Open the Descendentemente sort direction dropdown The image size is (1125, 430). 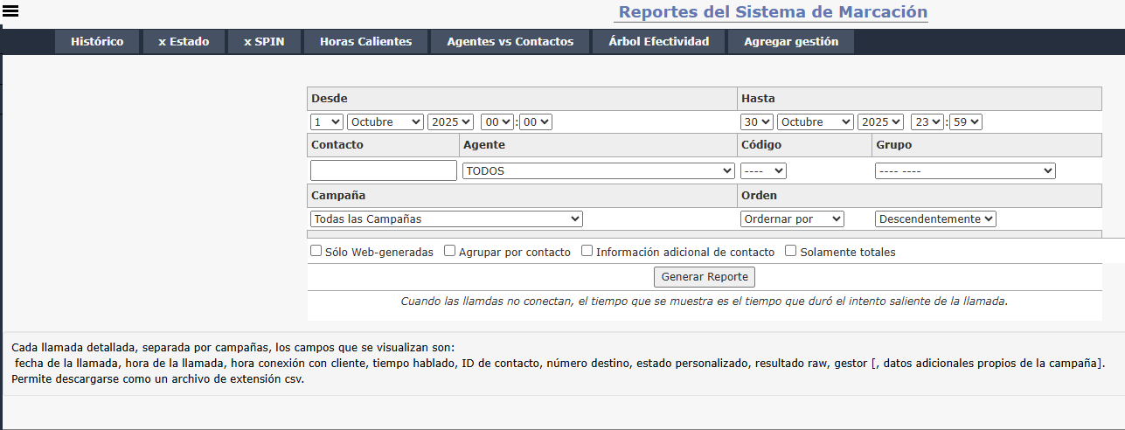tap(935, 219)
